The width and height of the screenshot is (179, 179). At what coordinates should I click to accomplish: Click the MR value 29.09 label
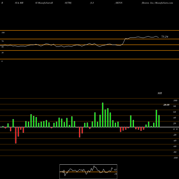[166, 105]
